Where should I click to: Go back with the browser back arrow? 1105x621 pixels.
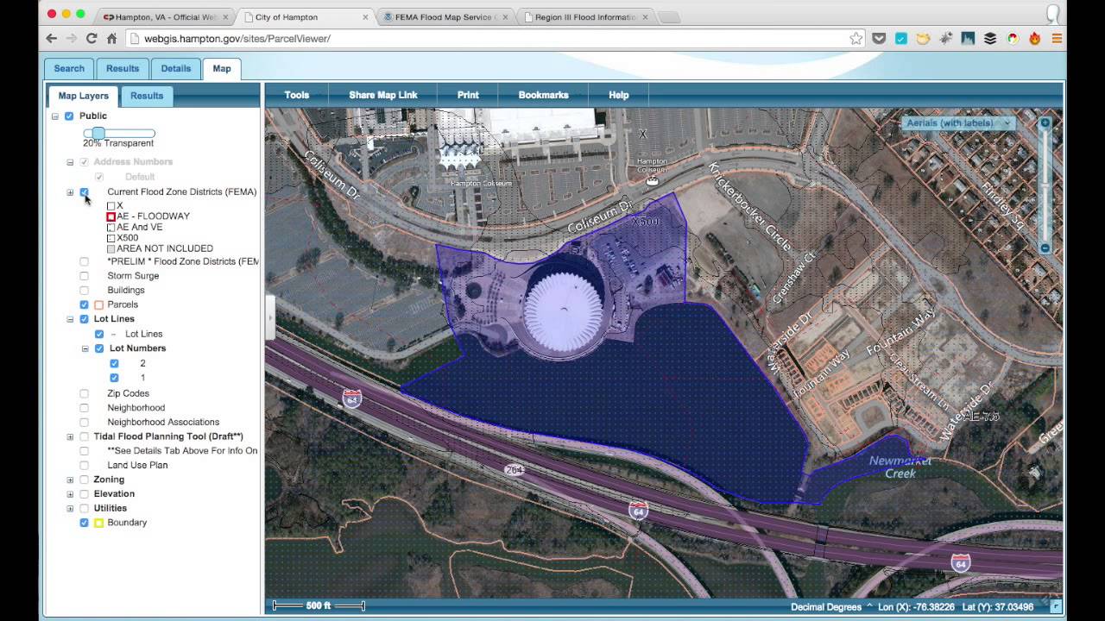[x=51, y=39]
